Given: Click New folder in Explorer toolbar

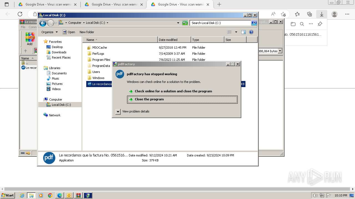Looking at the screenshot, I should tap(87, 32).
